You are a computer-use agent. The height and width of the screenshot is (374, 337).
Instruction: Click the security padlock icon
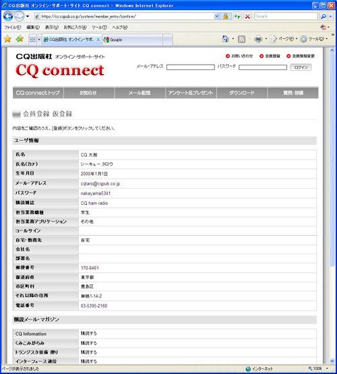point(225,16)
